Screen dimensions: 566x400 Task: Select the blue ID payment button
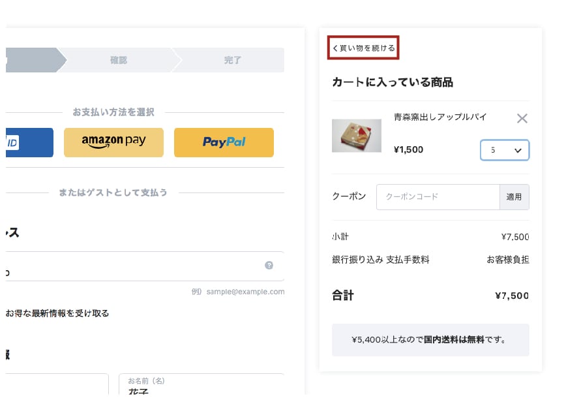click(x=29, y=142)
